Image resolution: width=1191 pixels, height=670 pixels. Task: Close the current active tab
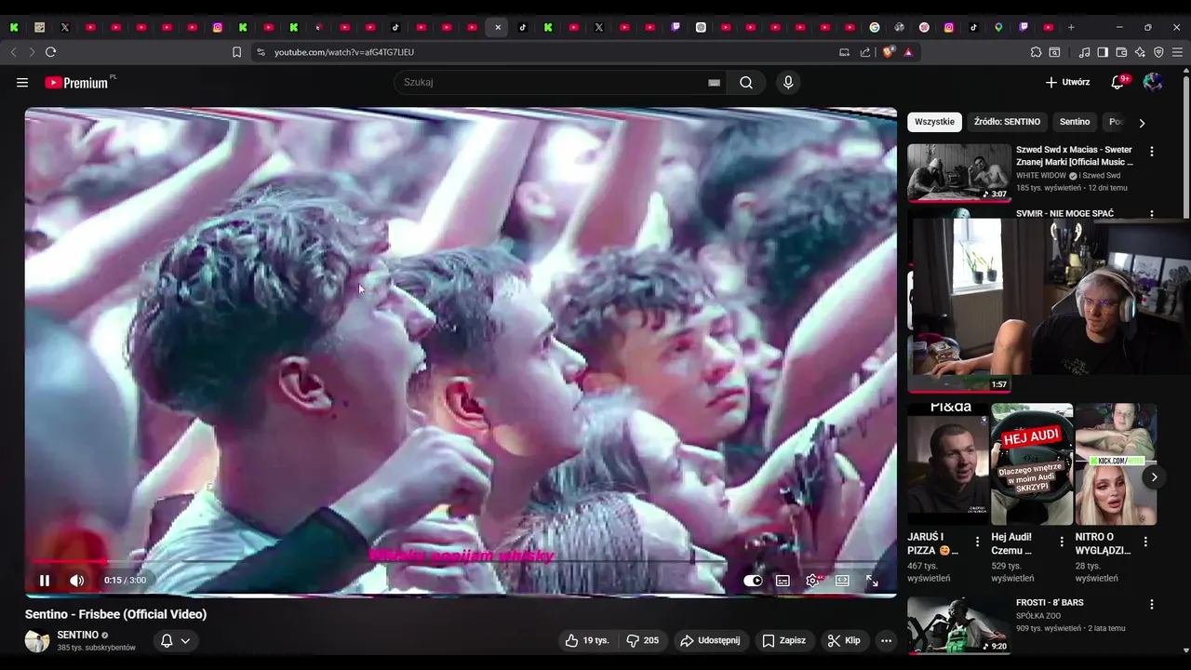coord(498,27)
